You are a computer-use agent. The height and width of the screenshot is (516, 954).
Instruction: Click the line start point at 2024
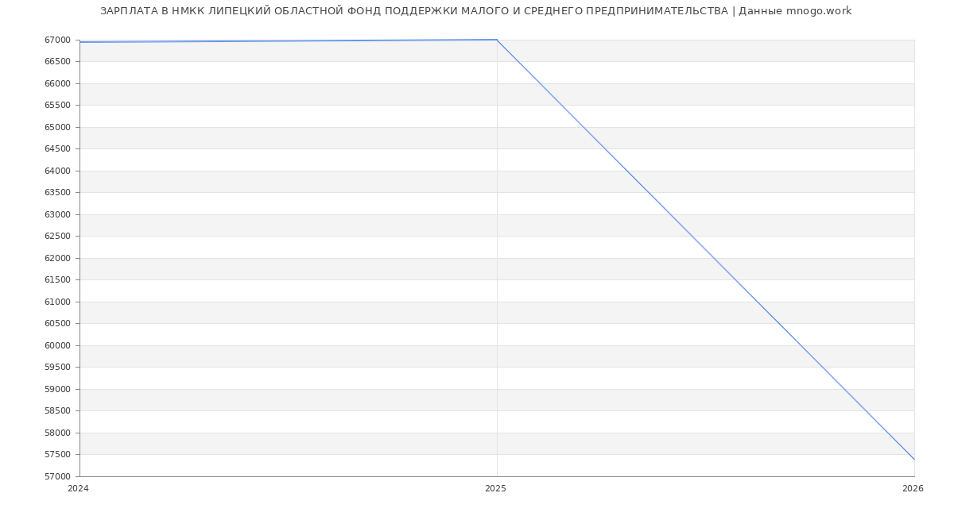[79, 42]
